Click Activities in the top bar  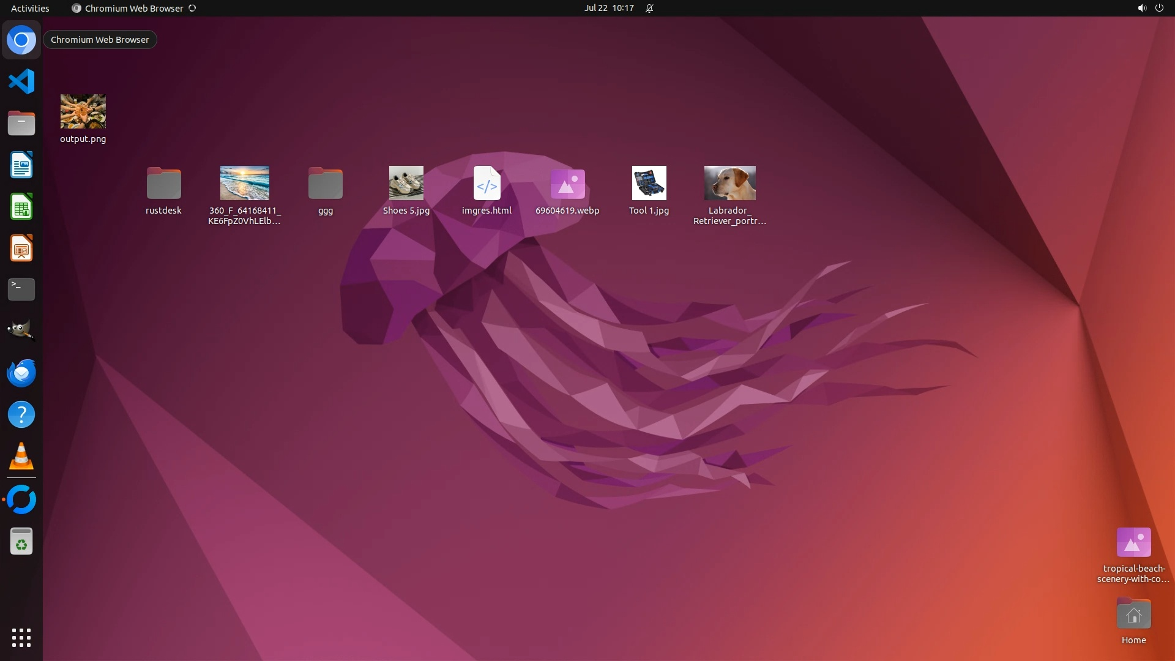(x=30, y=8)
